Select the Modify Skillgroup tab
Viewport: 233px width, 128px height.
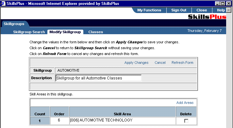click(x=65, y=32)
